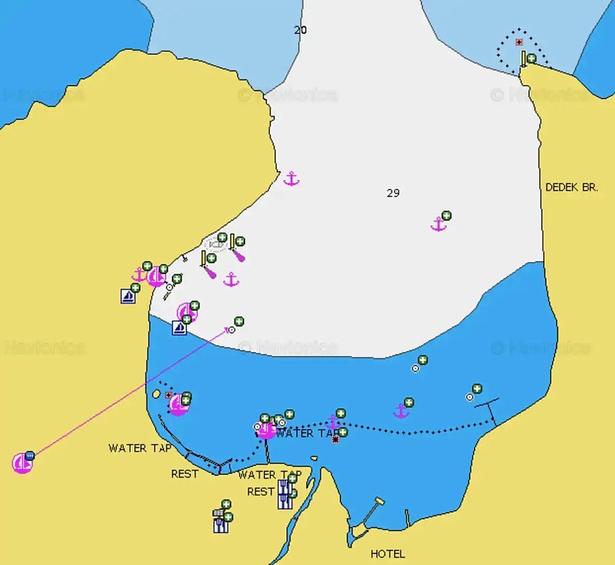Select the fish farm dashed oval symbol

point(216,245)
